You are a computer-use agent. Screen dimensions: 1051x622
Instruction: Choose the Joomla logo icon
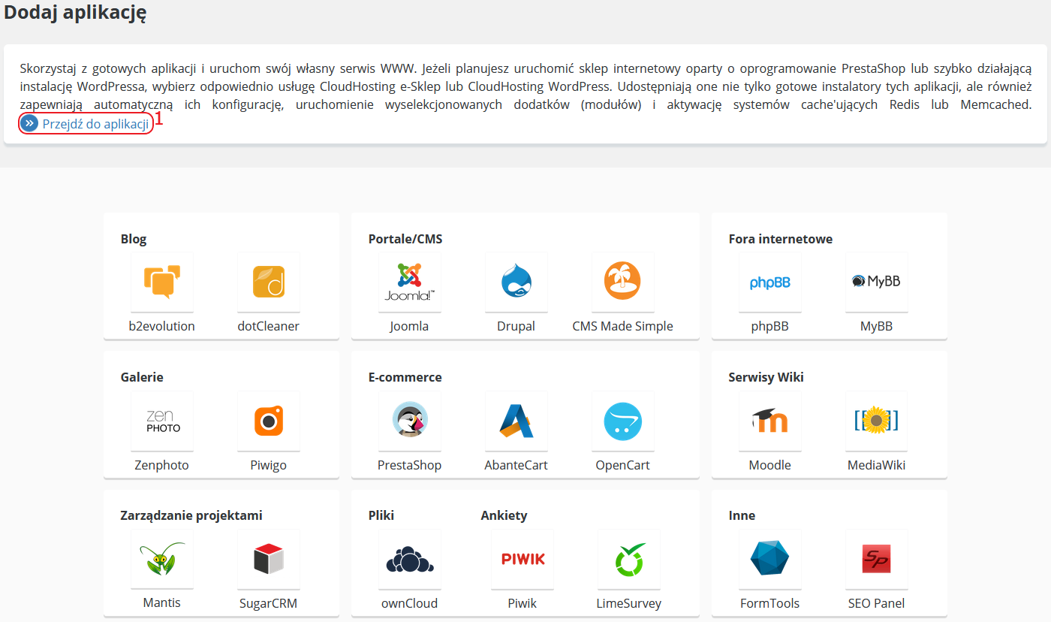(410, 282)
